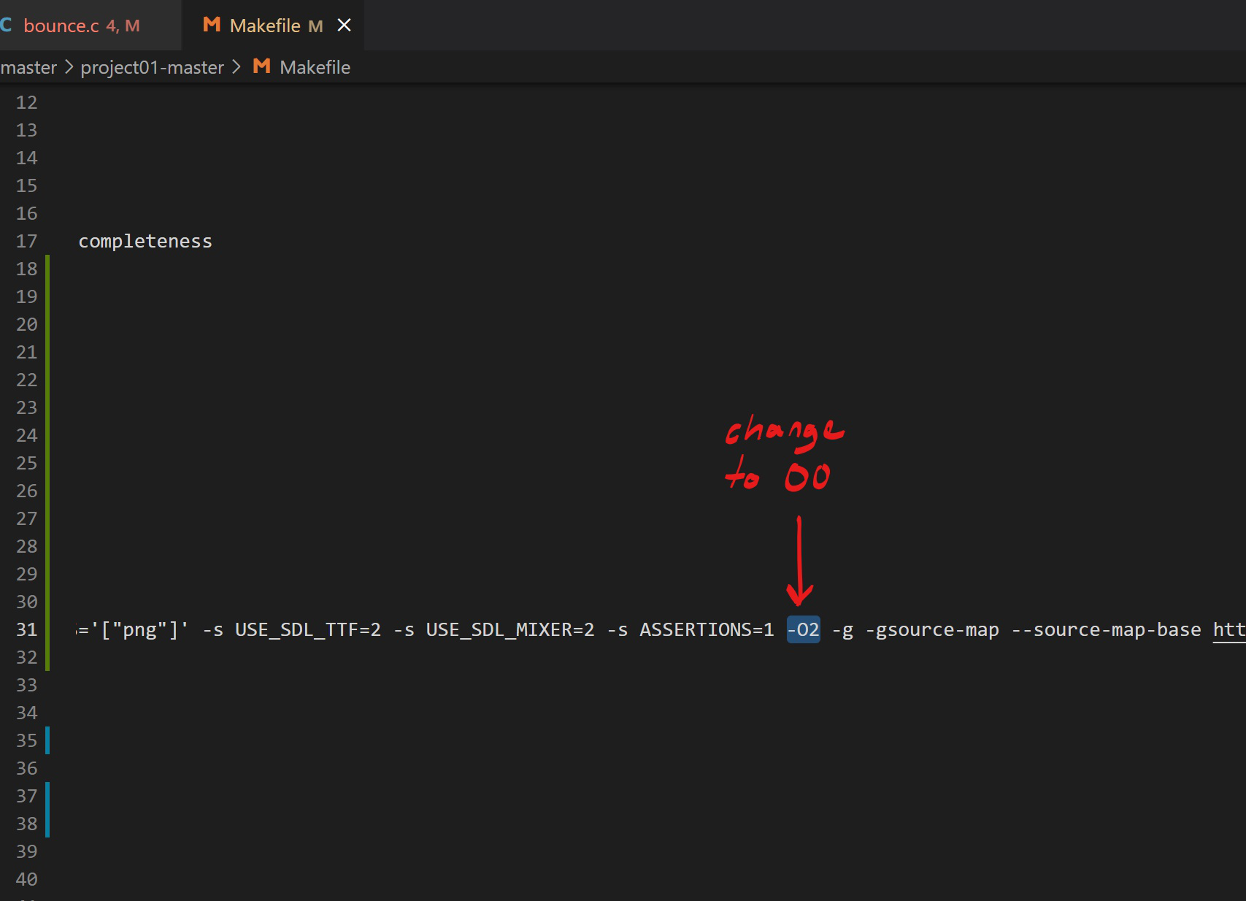
Task: Click the blue change marker beside line 35
Action: click(x=47, y=740)
